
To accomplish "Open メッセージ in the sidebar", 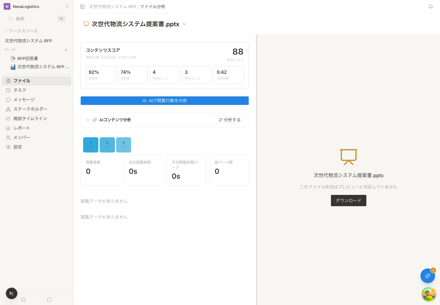I will (36, 100).
